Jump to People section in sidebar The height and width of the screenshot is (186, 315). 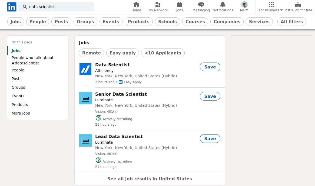click(x=18, y=70)
